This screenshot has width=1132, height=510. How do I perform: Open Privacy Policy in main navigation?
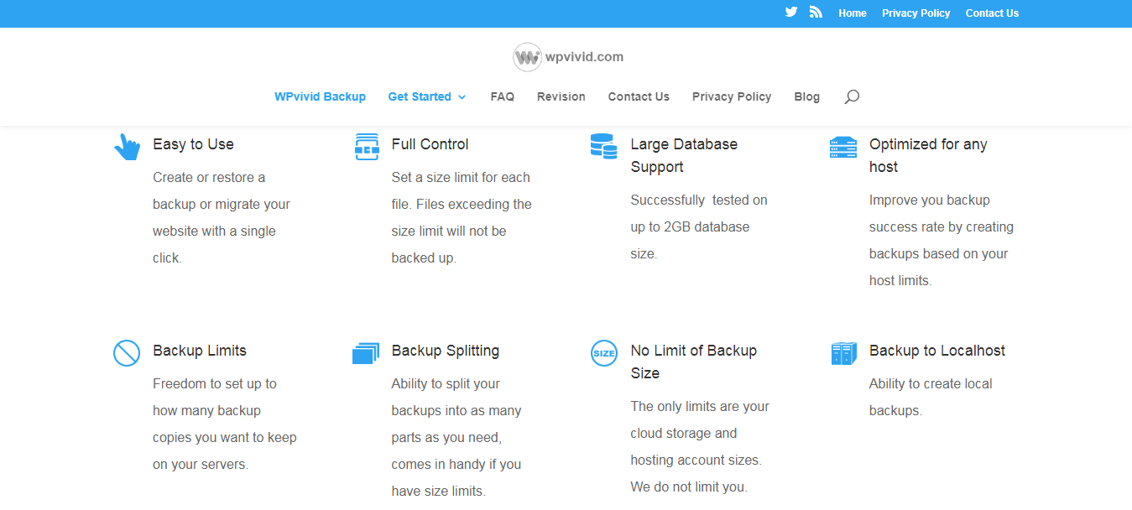click(732, 96)
